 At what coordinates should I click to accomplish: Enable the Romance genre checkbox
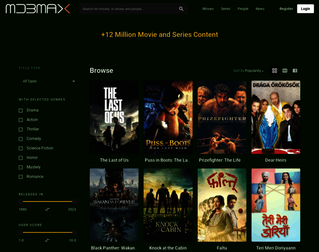pyautogui.click(x=21, y=177)
